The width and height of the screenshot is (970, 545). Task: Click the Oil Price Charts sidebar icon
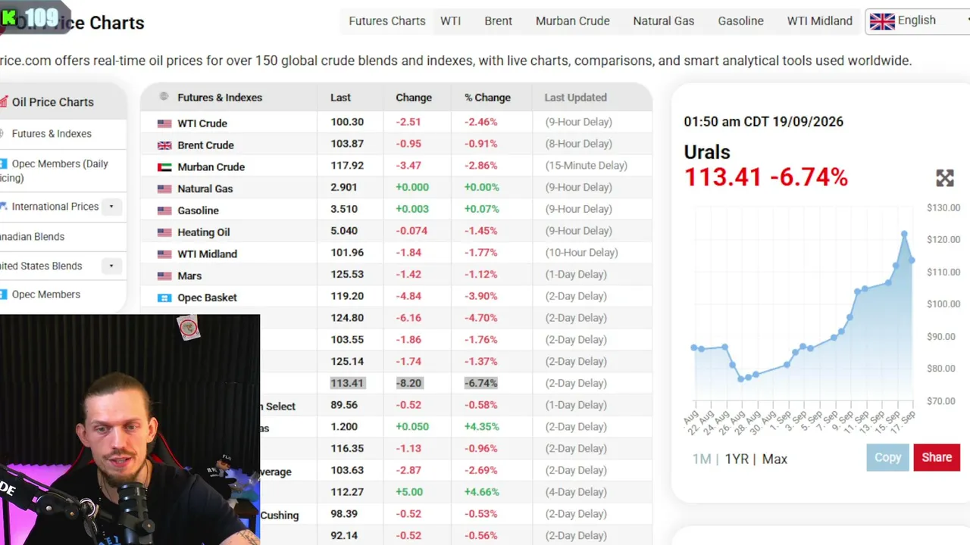[4, 101]
